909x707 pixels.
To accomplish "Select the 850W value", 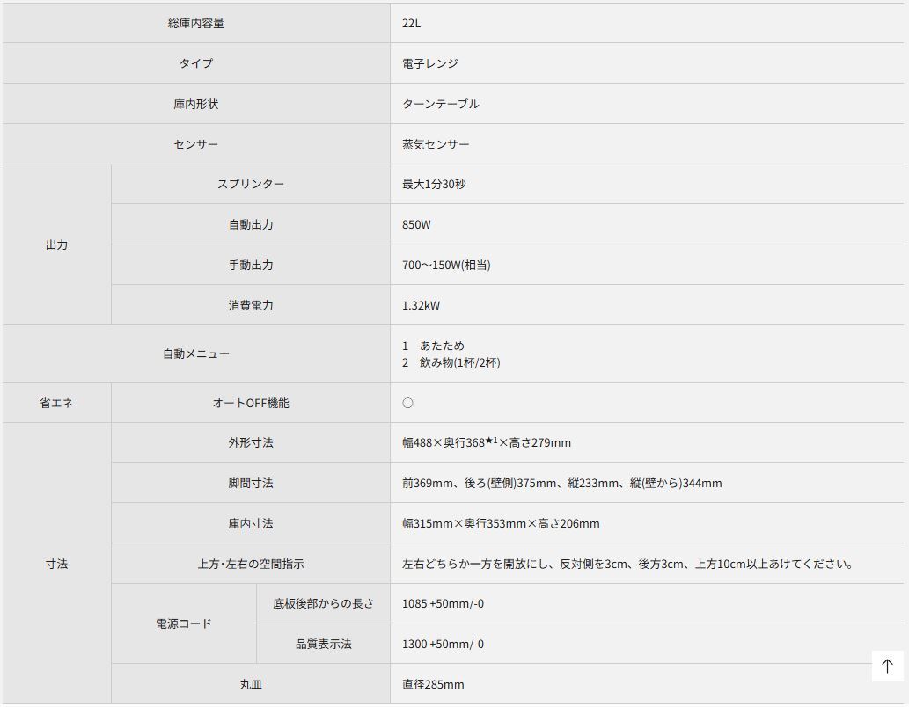I will point(416,224).
